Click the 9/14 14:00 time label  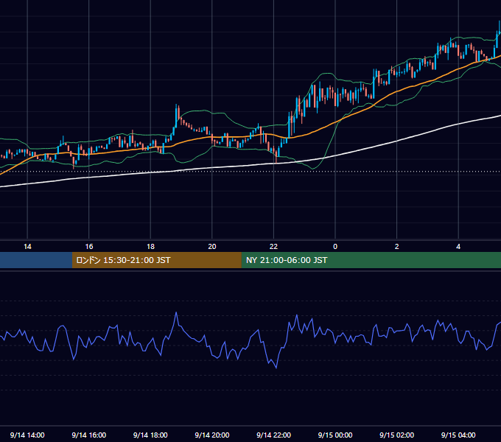[27, 435]
